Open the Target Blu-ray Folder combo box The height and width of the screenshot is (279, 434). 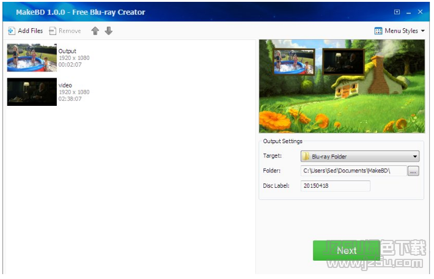[x=360, y=156]
